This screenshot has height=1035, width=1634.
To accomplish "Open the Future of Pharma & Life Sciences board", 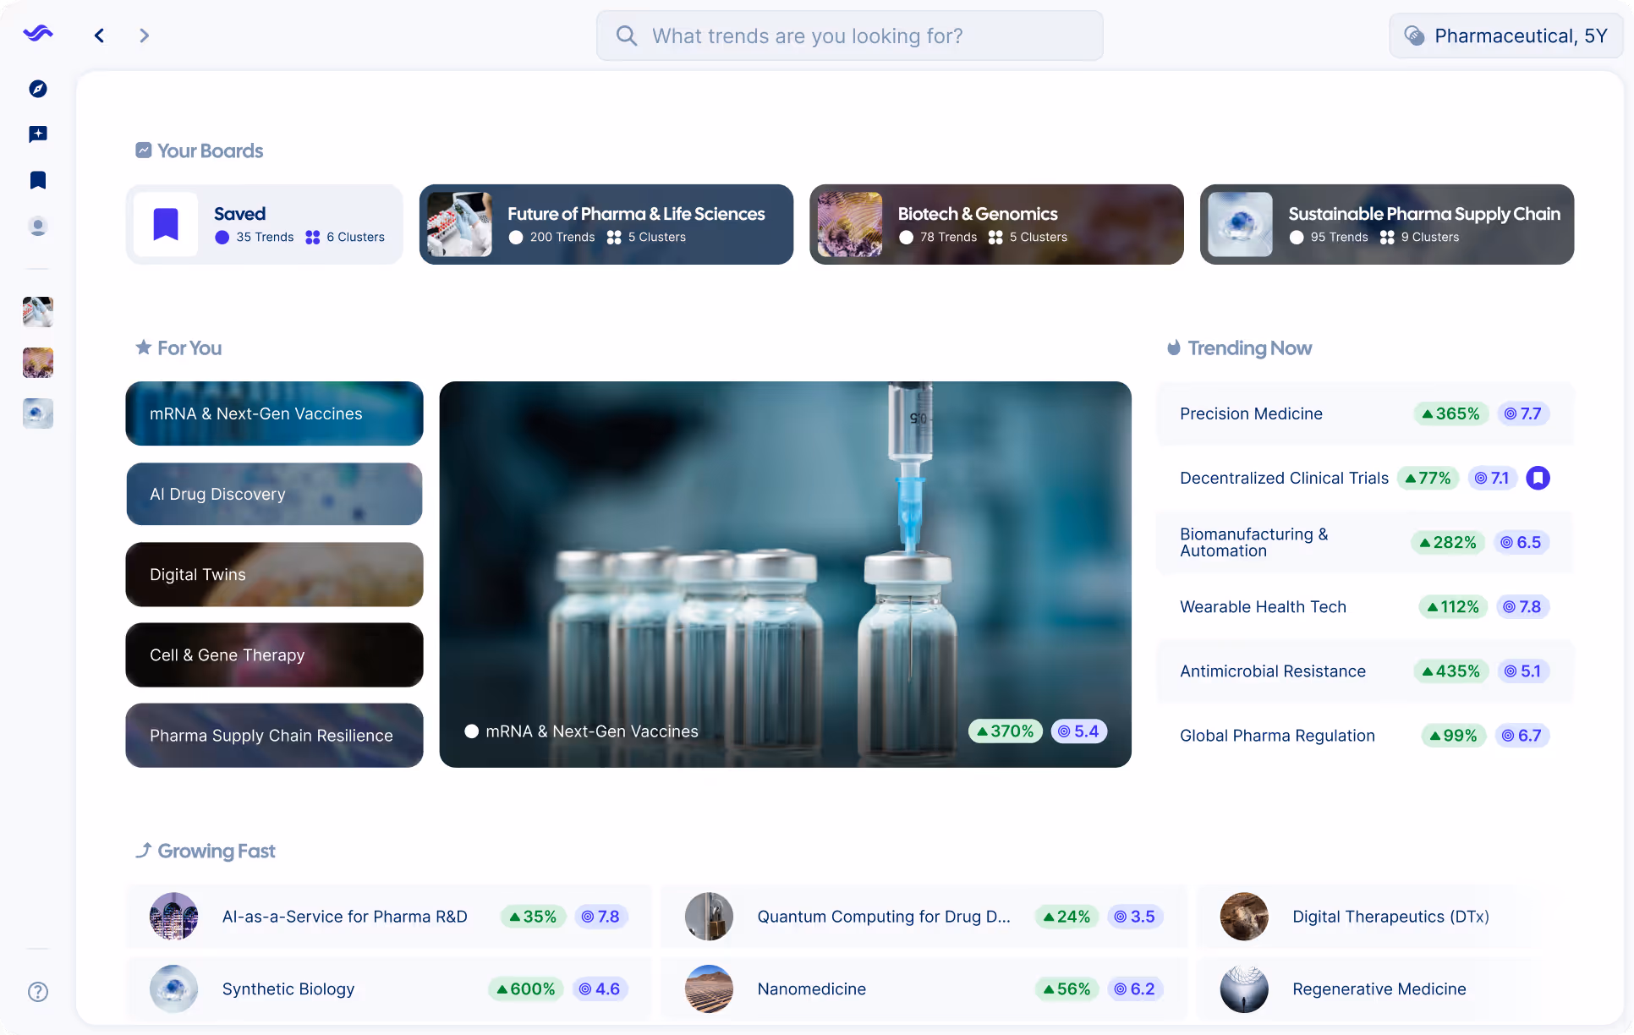I will (606, 224).
